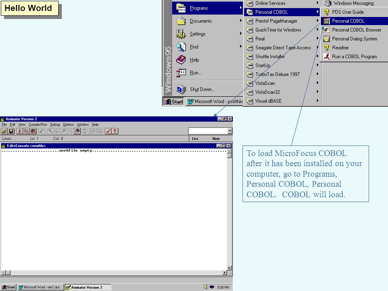Click the Shut Down computer icon

[x=181, y=89]
